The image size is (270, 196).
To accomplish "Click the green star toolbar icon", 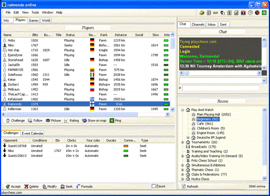I will pyautogui.click(x=264, y=13).
